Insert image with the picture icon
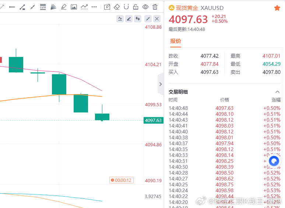This screenshot has width=285, height=208. pos(74,7)
